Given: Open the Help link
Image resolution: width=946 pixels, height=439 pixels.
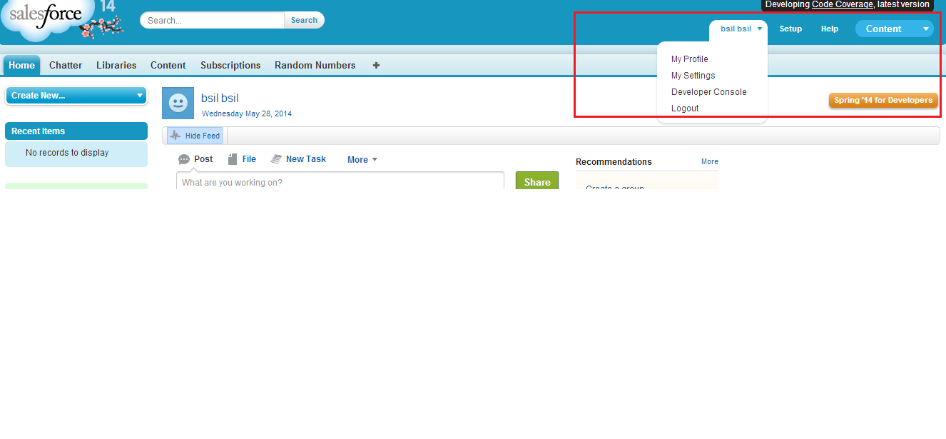Looking at the screenshot, I should 830,29.
